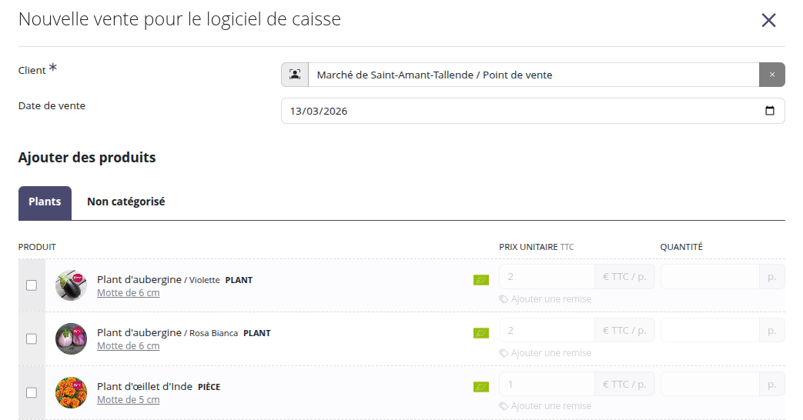
Task: Click the organic label icon for Violette aubergine
Action: (x=481, y=280)
